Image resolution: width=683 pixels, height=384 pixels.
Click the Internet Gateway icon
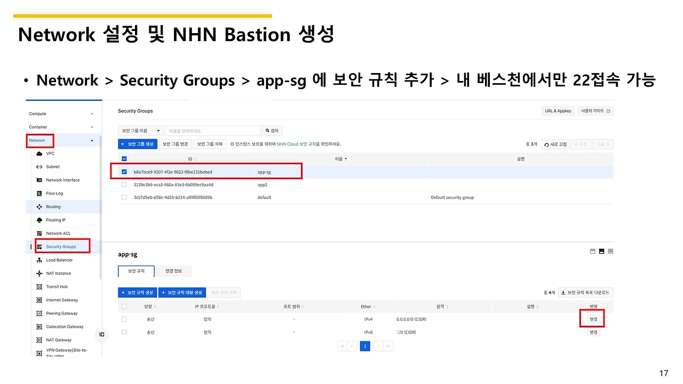pos(39,300)
